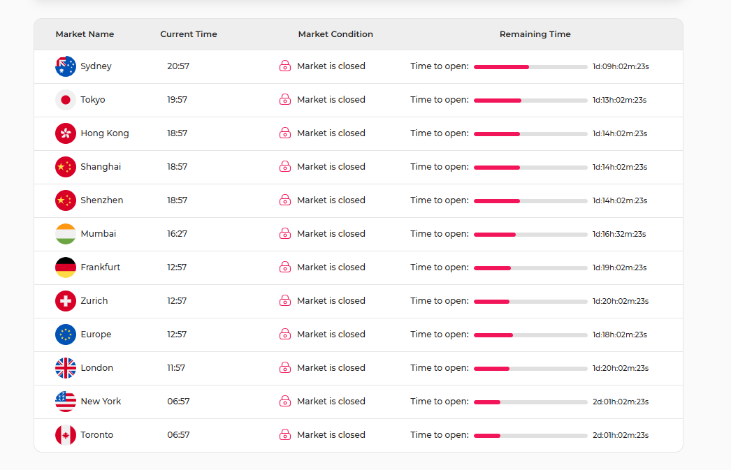Click the Sydney Australian flag icon
The width and height of the screenshot is (731, 470).
pyautogui.click(x=66, y=66)
